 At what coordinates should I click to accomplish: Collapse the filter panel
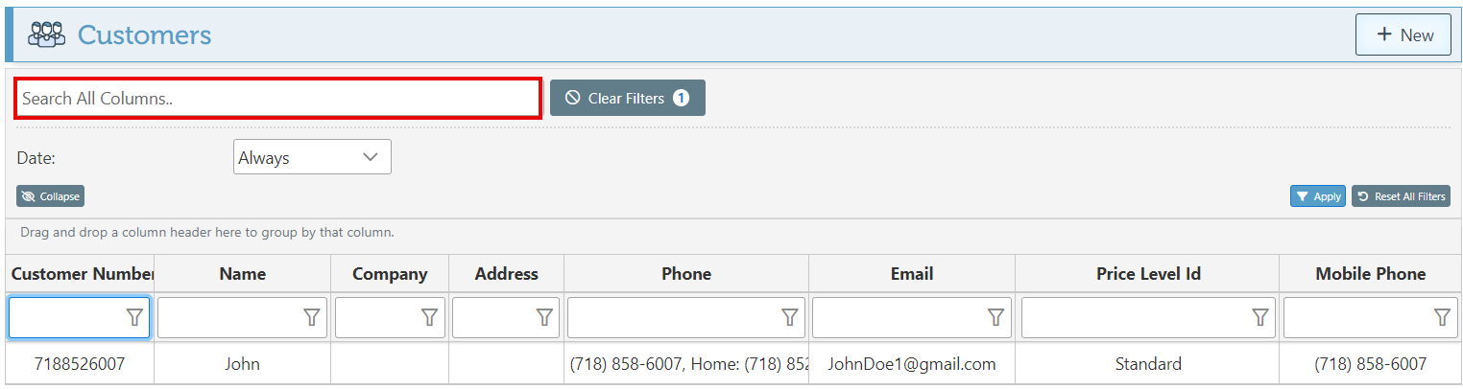pyautogui.click(x=51, y=196)
